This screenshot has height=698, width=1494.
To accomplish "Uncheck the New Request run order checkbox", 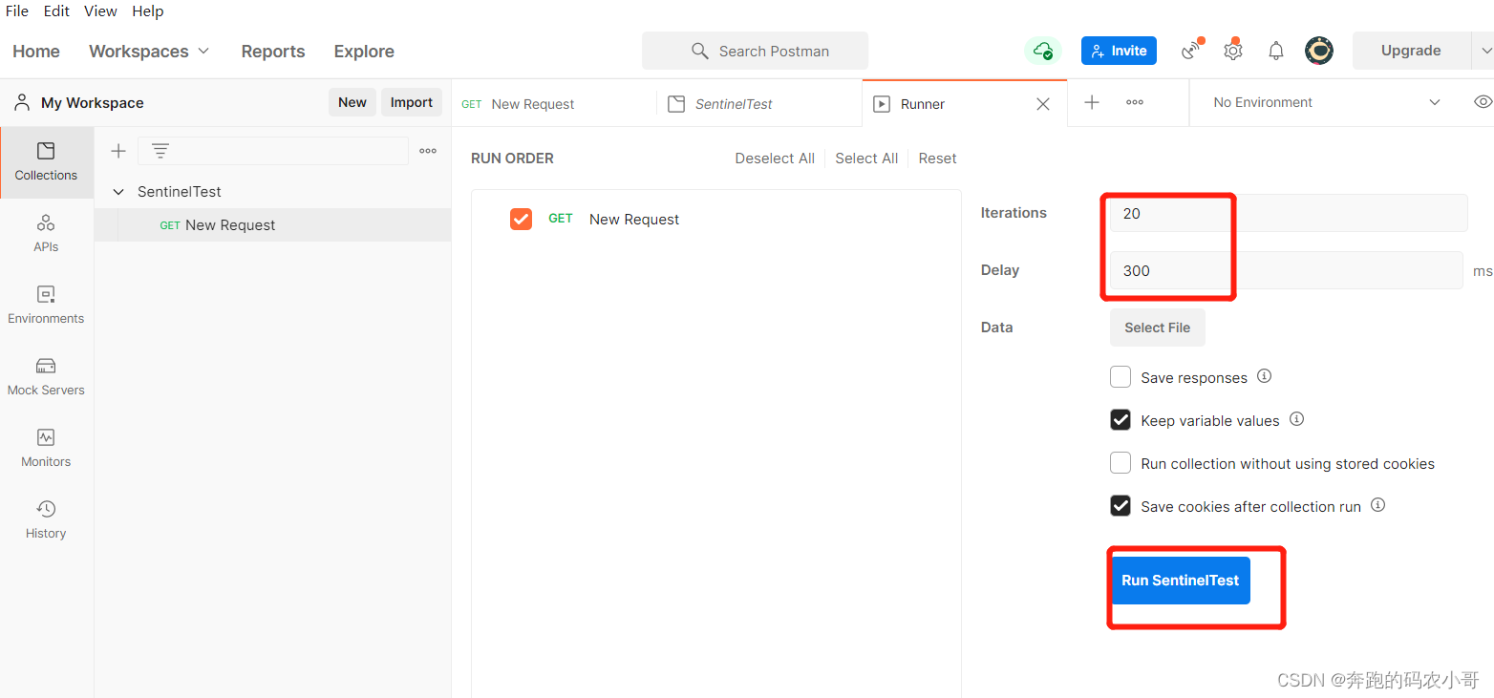I will coord(521,219).
